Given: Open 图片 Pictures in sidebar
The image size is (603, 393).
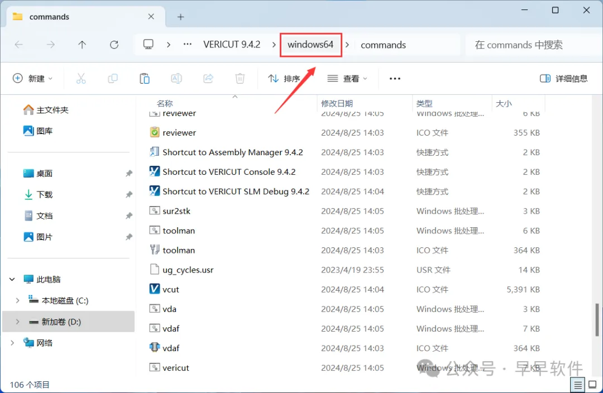Looking at the screenshot, I should coord(38,237).
